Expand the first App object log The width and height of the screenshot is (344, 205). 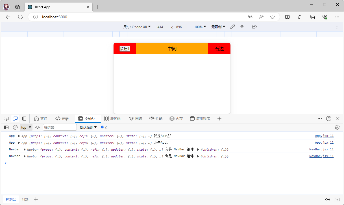(19, 136)
